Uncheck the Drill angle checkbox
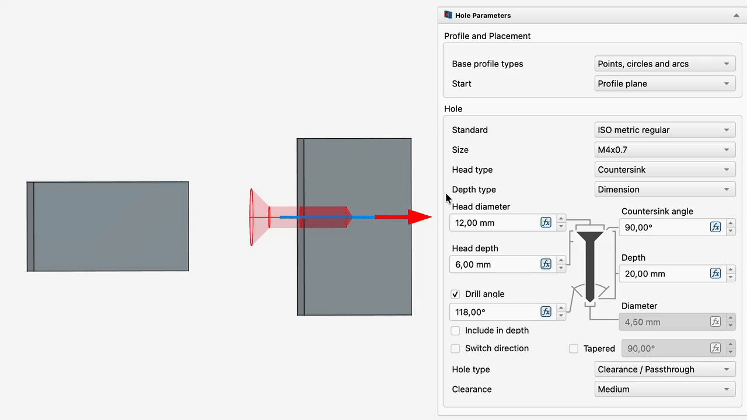 tap(455, 295)
